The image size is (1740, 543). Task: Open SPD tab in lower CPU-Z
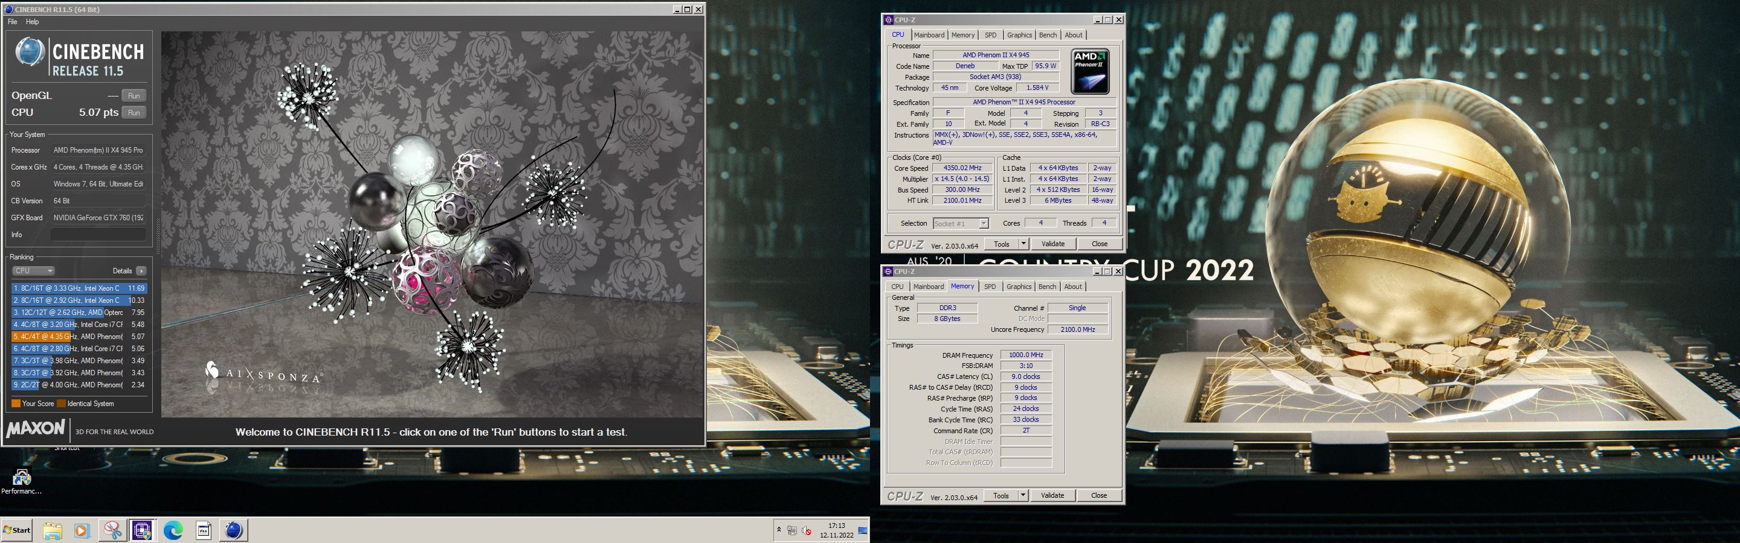click(990, 287)
